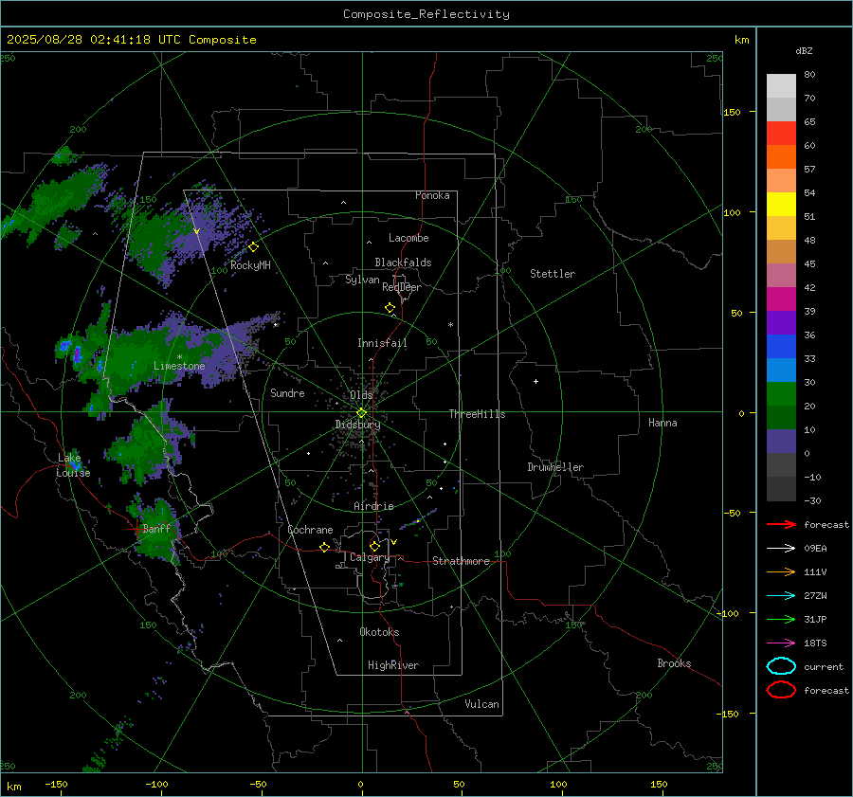
Task: Select the yellow diamond marker below RedDeer
Action: 390,308
